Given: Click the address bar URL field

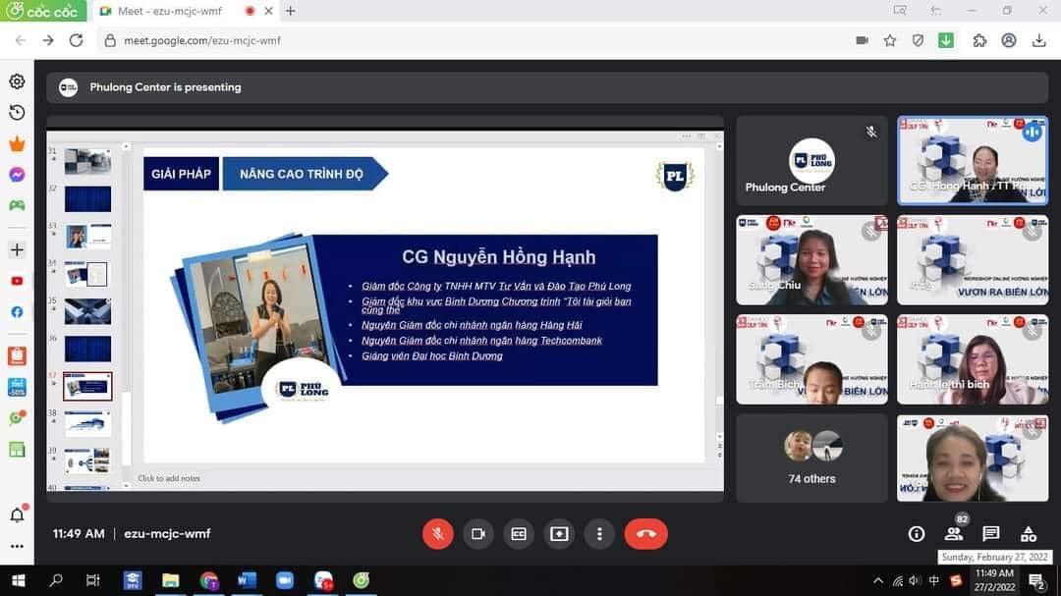Looking at the screenshot, I should [x=474, y=40].
